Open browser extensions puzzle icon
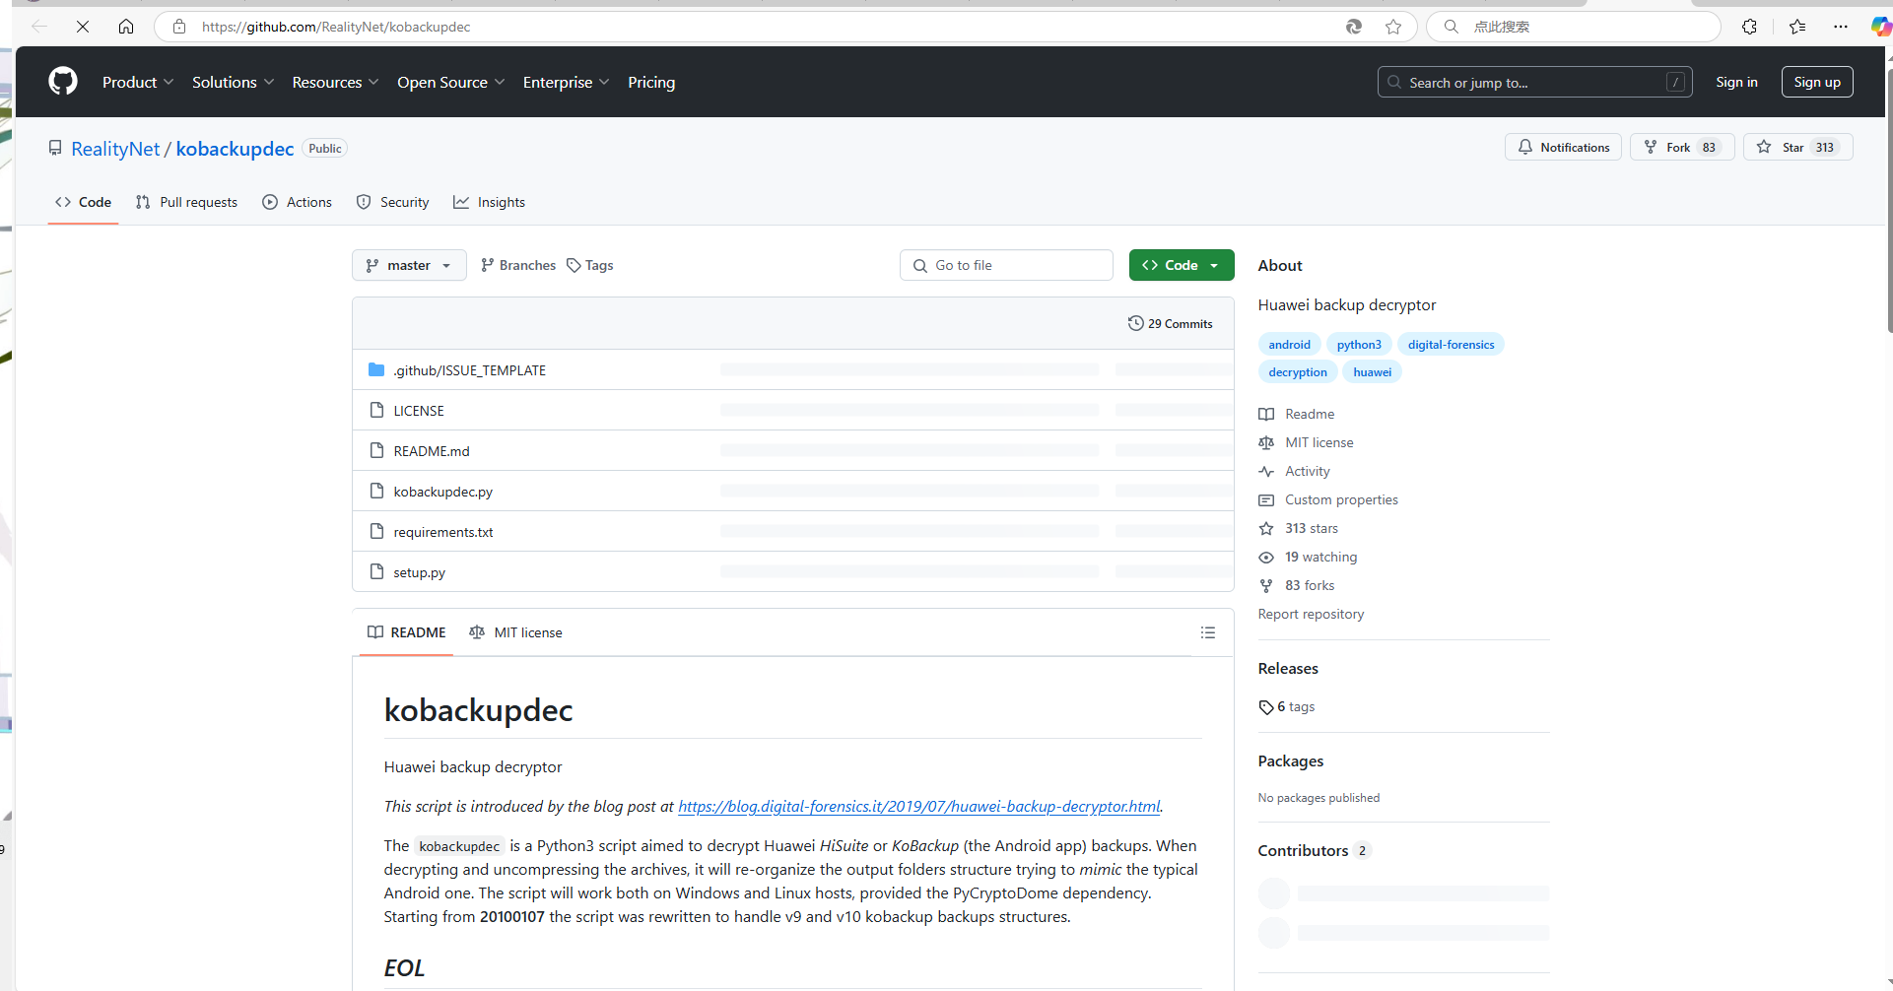 (x=1749, y=27)
